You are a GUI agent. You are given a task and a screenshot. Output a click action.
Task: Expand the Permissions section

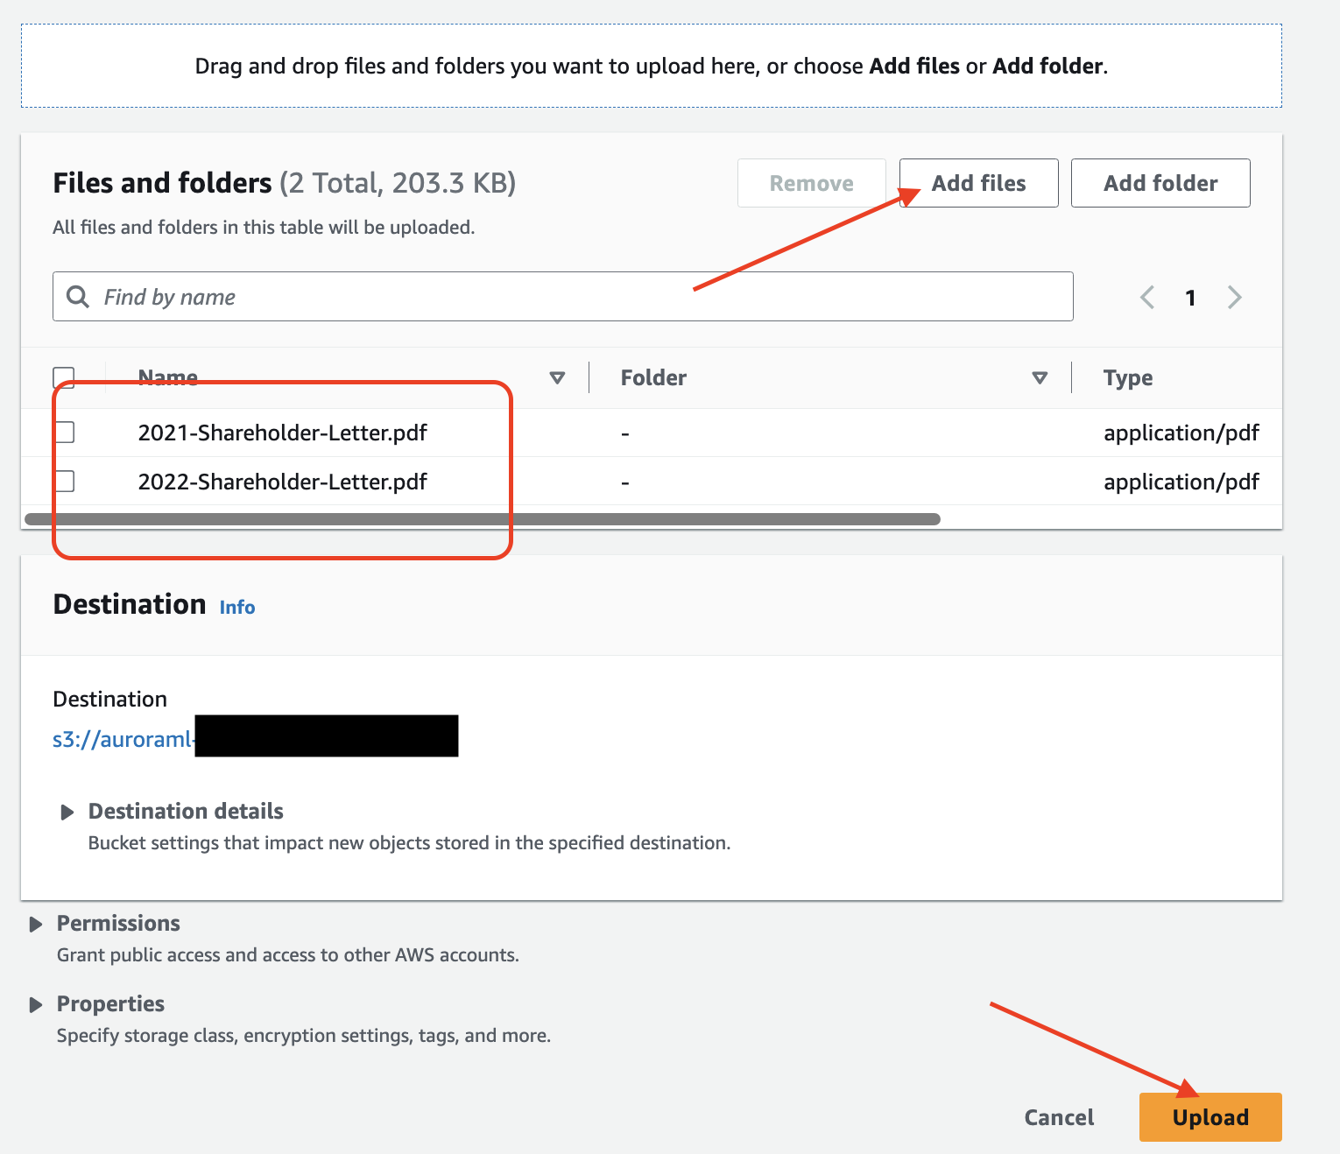[x=36, y=924]
